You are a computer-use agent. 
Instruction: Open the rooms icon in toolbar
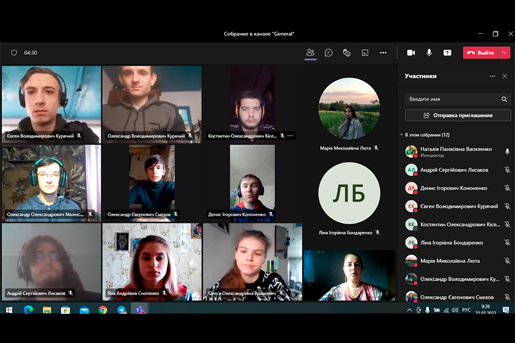pos(365,53)
